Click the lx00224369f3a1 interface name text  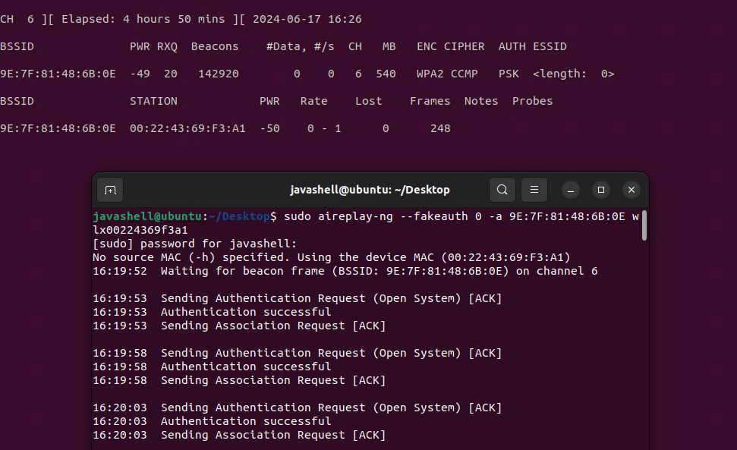click(x=140, y=230)
